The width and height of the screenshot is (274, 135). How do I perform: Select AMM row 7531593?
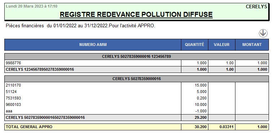137,98
